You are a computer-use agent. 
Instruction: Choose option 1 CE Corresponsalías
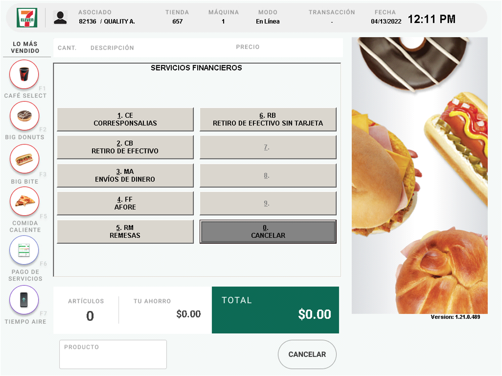(125, 119)
